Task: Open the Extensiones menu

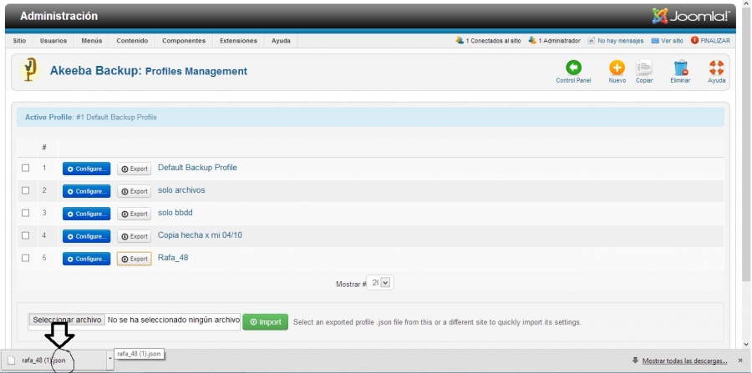Action: click(238, 41)
